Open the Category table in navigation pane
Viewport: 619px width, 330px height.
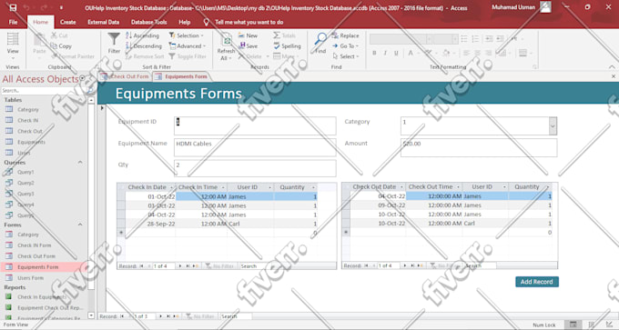[x=28, y=110]
